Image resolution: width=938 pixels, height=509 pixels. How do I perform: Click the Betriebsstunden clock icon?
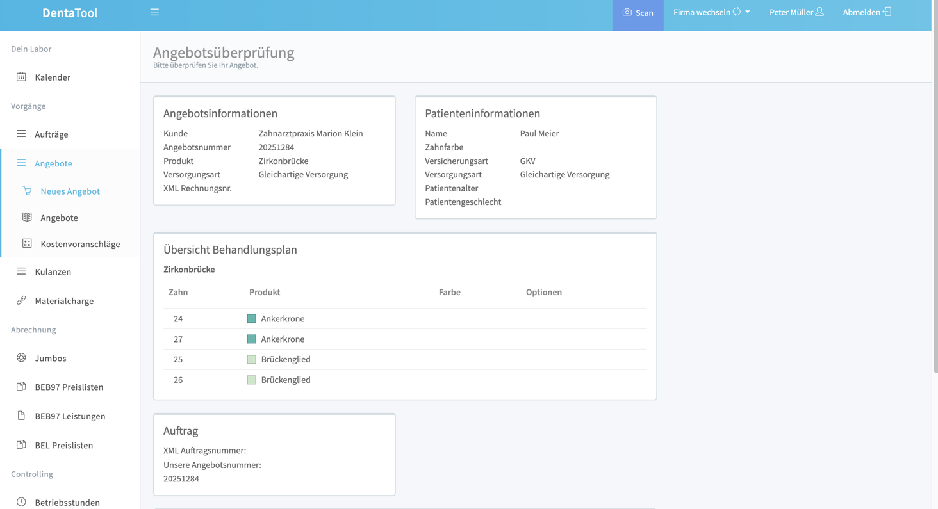[21, 502]
